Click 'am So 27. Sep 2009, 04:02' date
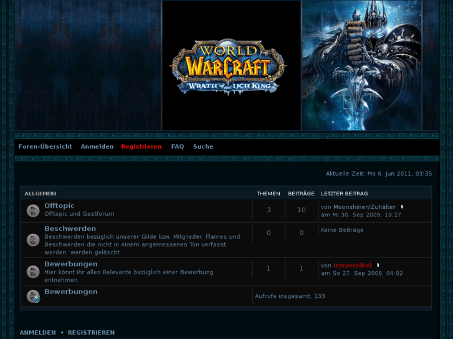Viewport: 453px width, 339px height. (x=361, y=273)
